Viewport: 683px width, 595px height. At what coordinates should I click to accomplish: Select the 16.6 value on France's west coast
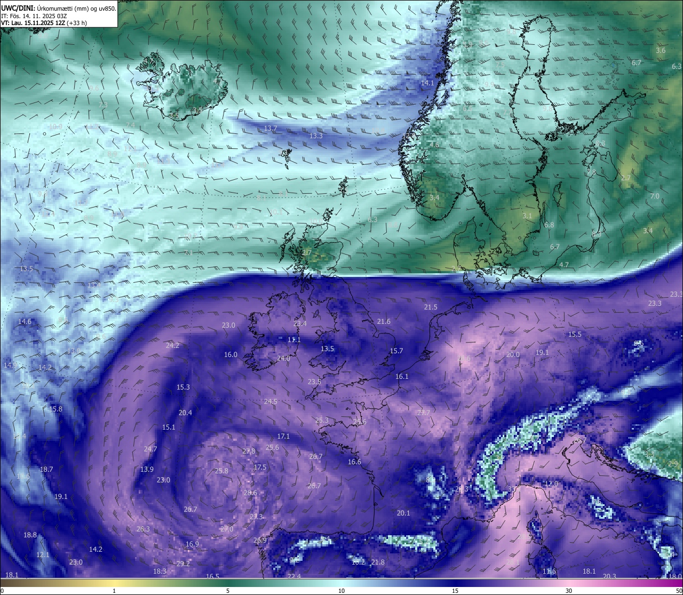coord(354,462)
